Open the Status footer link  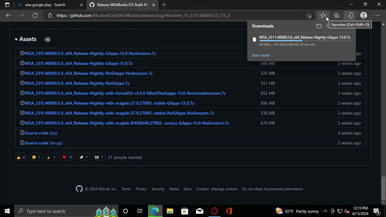[x=174, y=189]
